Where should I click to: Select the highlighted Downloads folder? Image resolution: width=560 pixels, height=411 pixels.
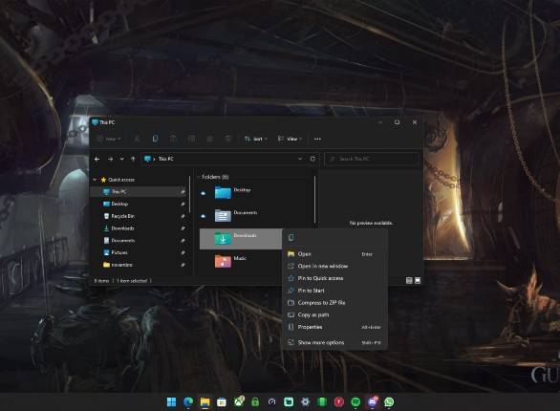coord(241,238)
